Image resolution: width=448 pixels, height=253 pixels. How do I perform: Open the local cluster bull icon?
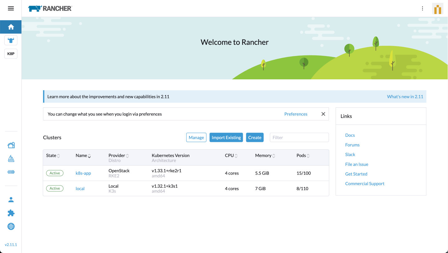click(11, 40)
